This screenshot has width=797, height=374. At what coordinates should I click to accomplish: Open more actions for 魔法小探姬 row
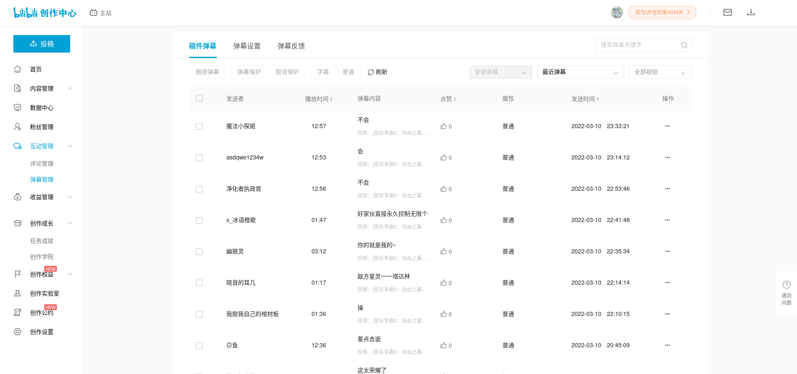(668, 126)
